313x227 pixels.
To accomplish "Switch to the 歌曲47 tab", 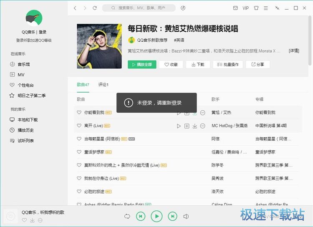I will click(x=83, y=85).
